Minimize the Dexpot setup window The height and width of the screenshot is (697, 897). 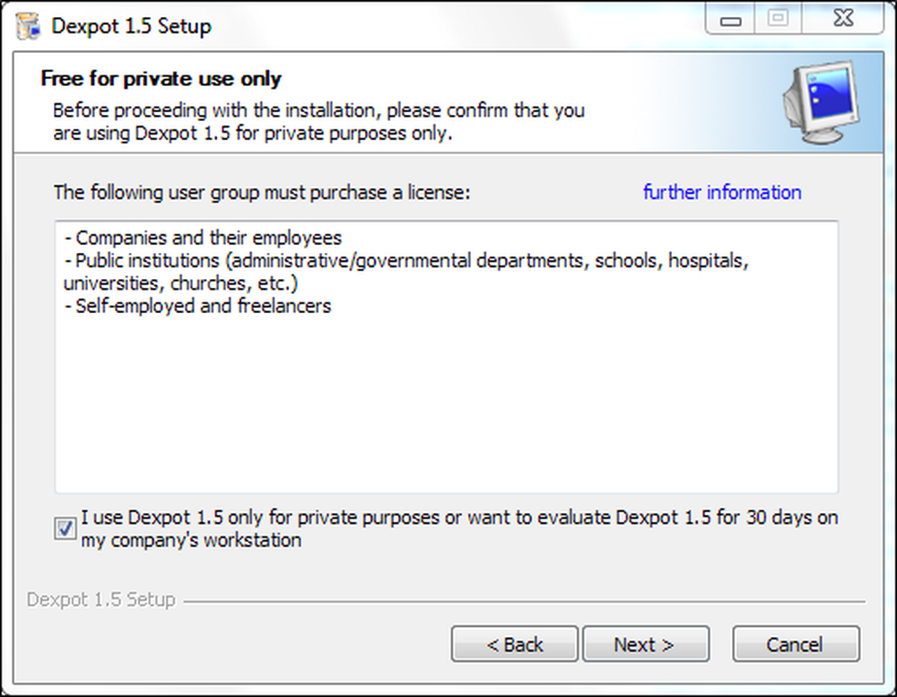click(x=730, y=21)
